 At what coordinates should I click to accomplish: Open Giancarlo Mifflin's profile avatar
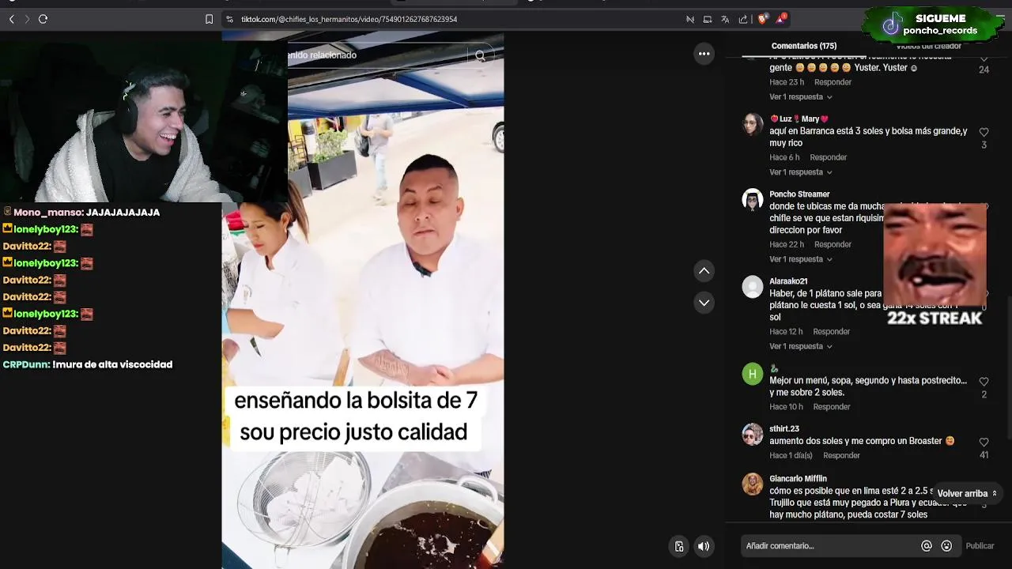coord(753,484)
